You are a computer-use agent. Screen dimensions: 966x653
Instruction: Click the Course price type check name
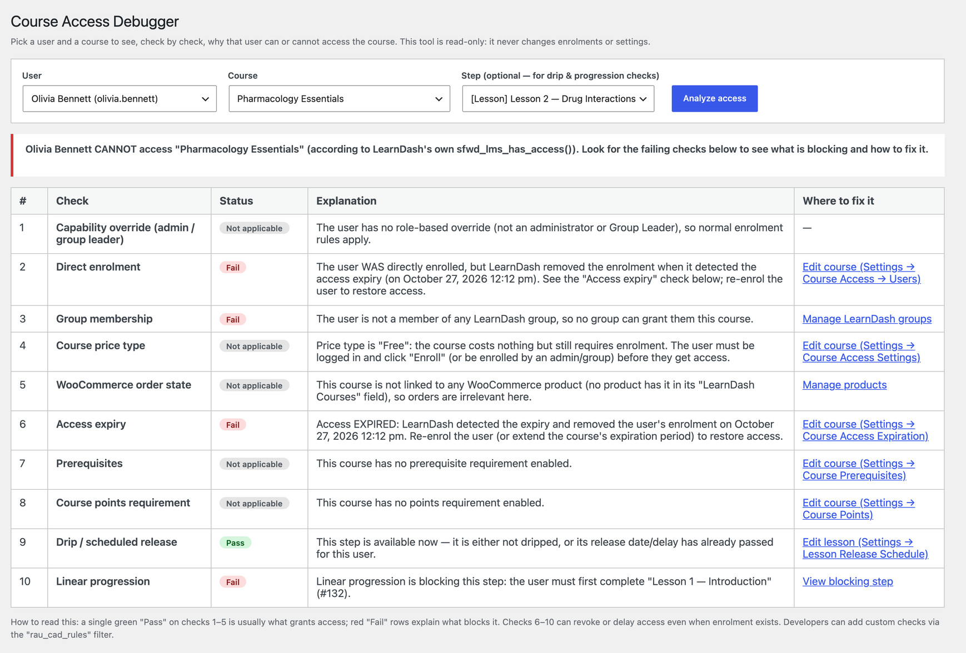pyautogui.click(x=101, y=345)
